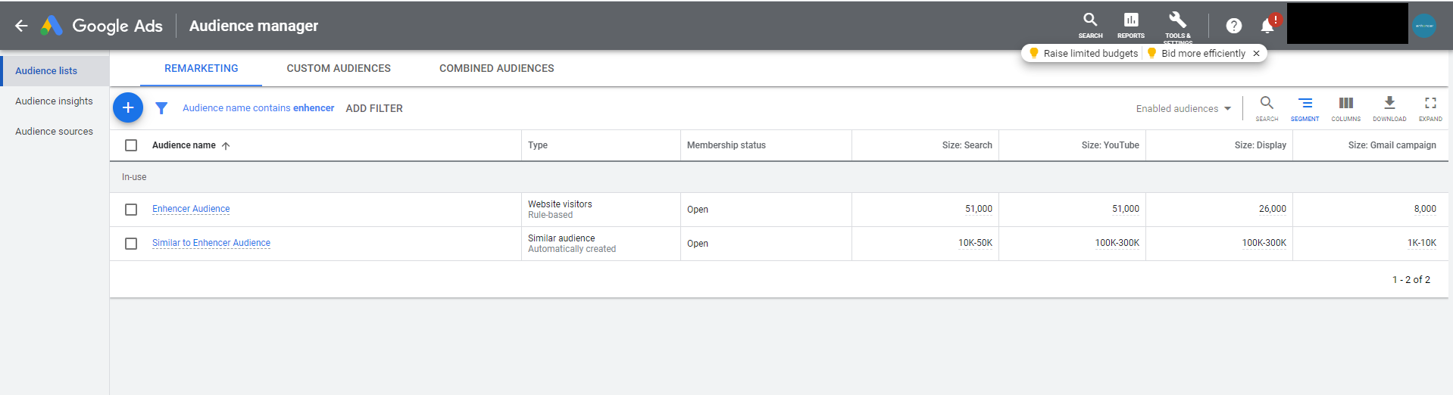Select Audience lists in sidebar
Screen dimensions: 1453x395
(55, 70)
